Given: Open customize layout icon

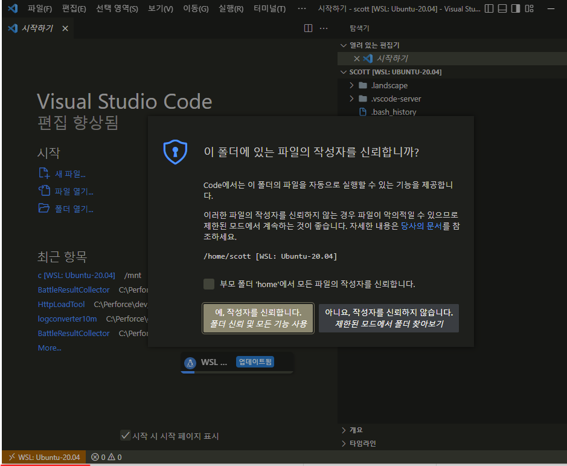Looking at the screenshot, I should point(529,8).
